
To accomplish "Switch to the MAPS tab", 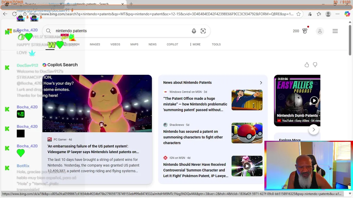I will point(134,44).
